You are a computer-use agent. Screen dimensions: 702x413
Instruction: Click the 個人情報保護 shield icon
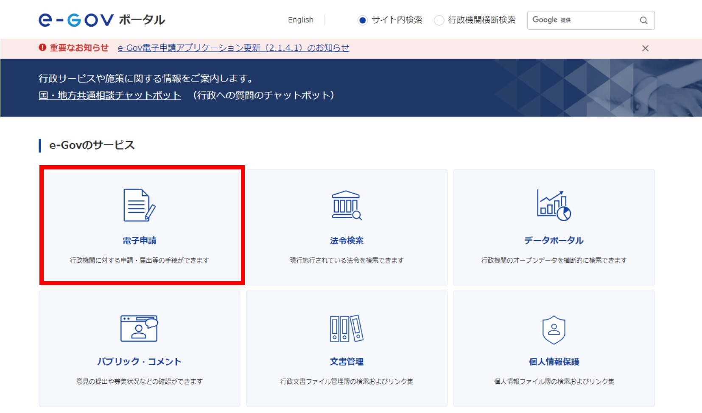point(554,330)
